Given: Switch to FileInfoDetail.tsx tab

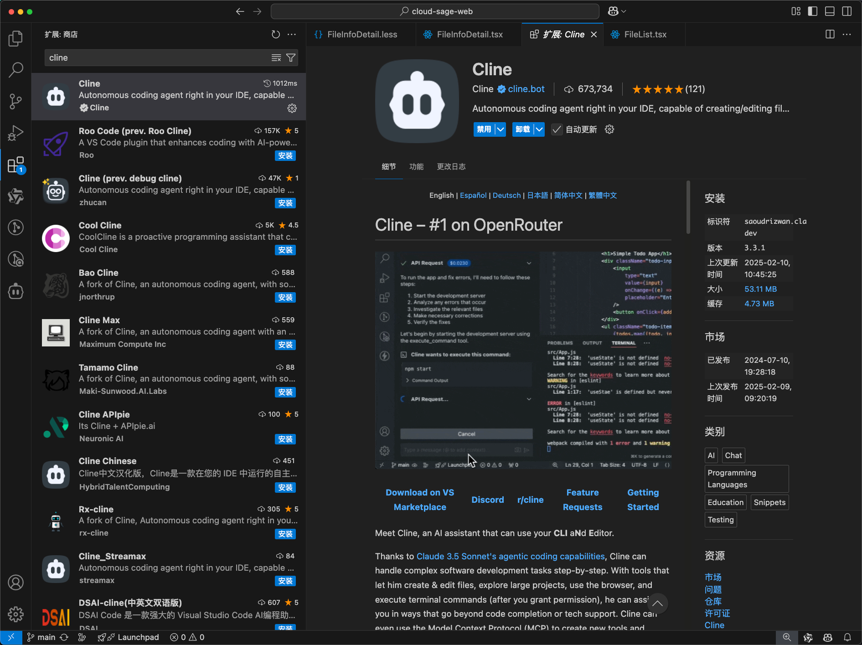Looking at the screenshot, I should [x=470, y=35].
